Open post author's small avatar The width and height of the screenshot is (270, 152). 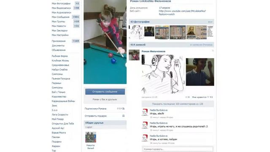pos(134,55)
